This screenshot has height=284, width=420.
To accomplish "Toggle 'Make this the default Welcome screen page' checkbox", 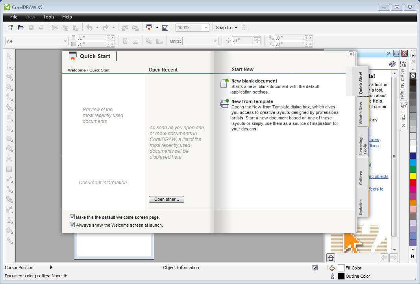I will tap(72, 217).
